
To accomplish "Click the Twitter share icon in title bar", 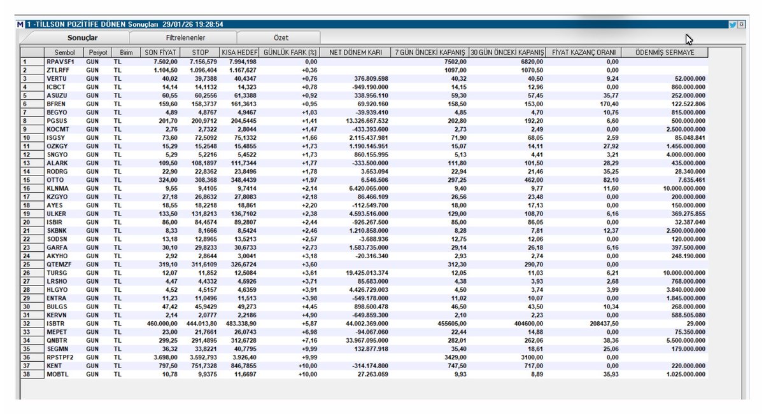I will pyautogui.click(x=733, y=24).
